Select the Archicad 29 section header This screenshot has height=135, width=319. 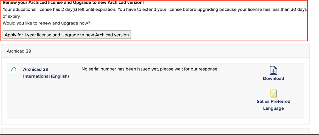coord(155,51)
